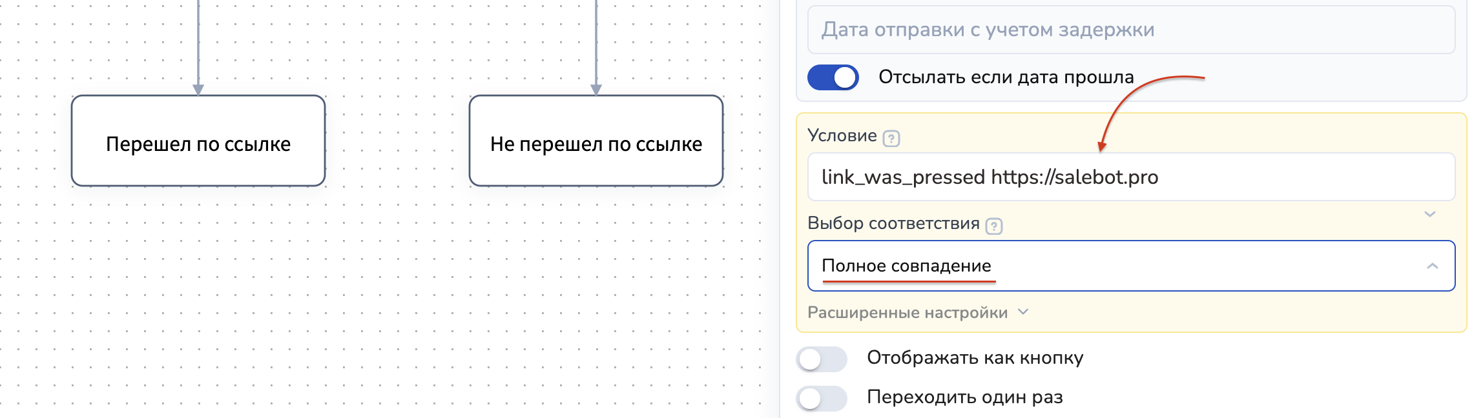Click the chevron-up arrow in the Полное совпадение field
The image size is (1483, 418).
click(1432, 266)
